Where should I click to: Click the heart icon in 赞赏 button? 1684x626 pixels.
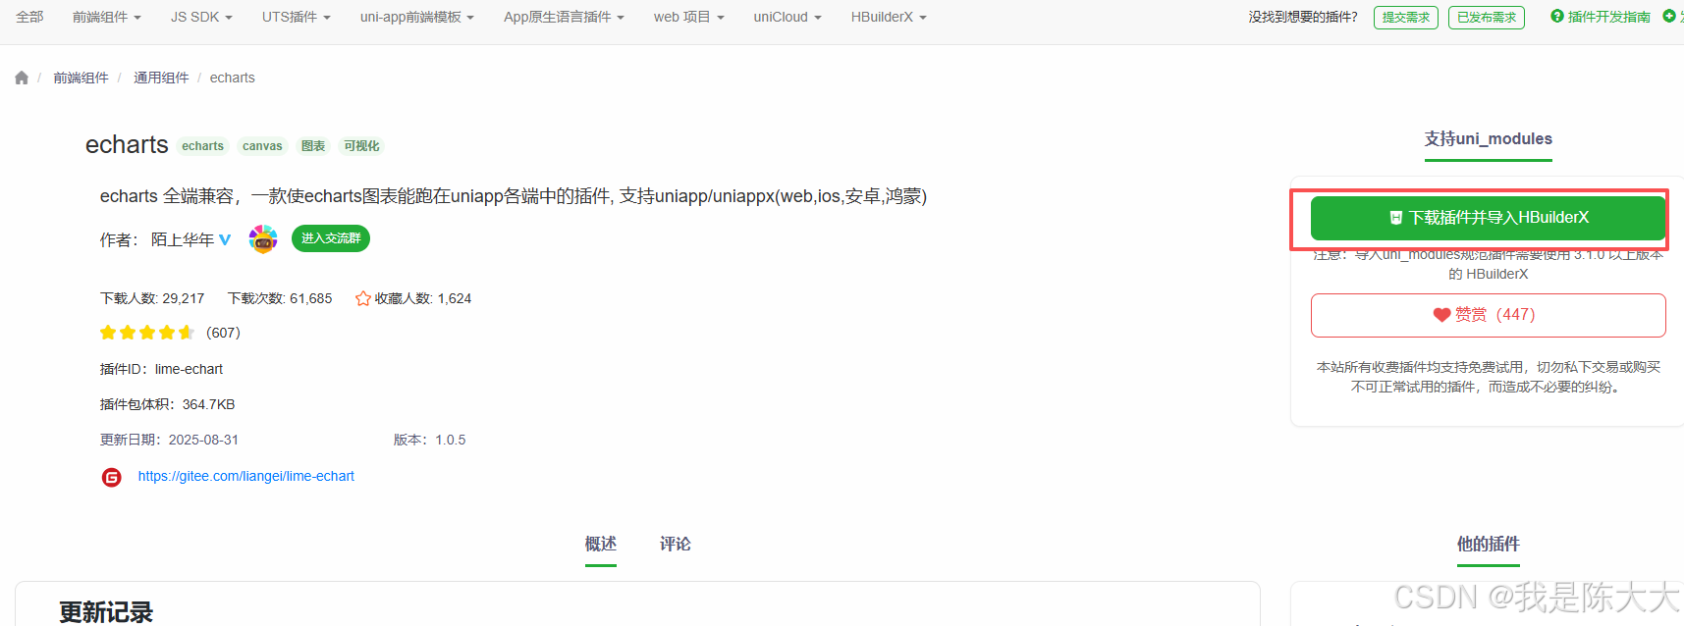(x=1441, y=315)
